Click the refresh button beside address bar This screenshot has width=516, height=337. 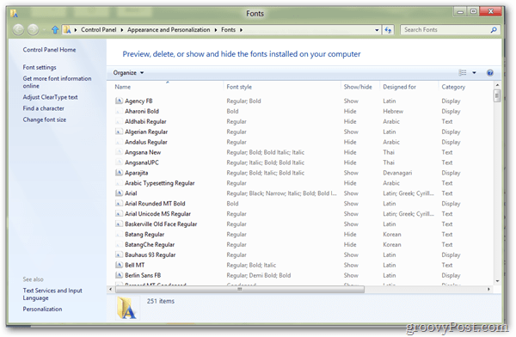(x=389, y=30)
